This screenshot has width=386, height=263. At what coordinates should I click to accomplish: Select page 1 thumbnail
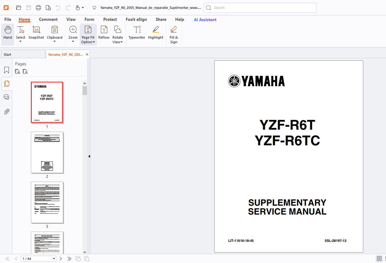tap(47, 102)
